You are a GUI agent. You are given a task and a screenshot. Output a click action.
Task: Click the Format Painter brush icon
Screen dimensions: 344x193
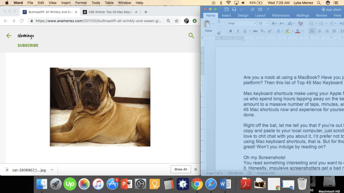tap(219, 33)
